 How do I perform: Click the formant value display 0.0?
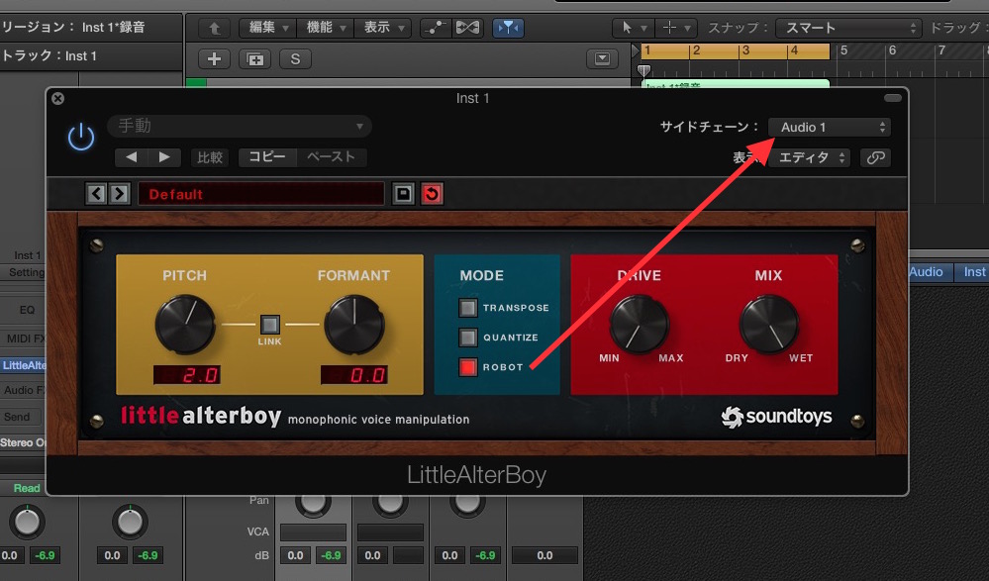(353, 375)
